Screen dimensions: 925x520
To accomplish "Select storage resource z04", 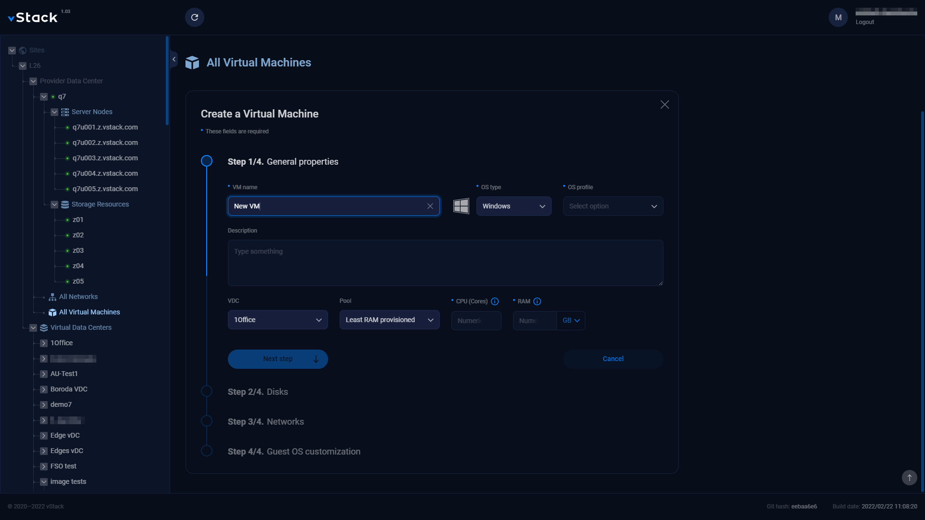I will click(78, 266).
